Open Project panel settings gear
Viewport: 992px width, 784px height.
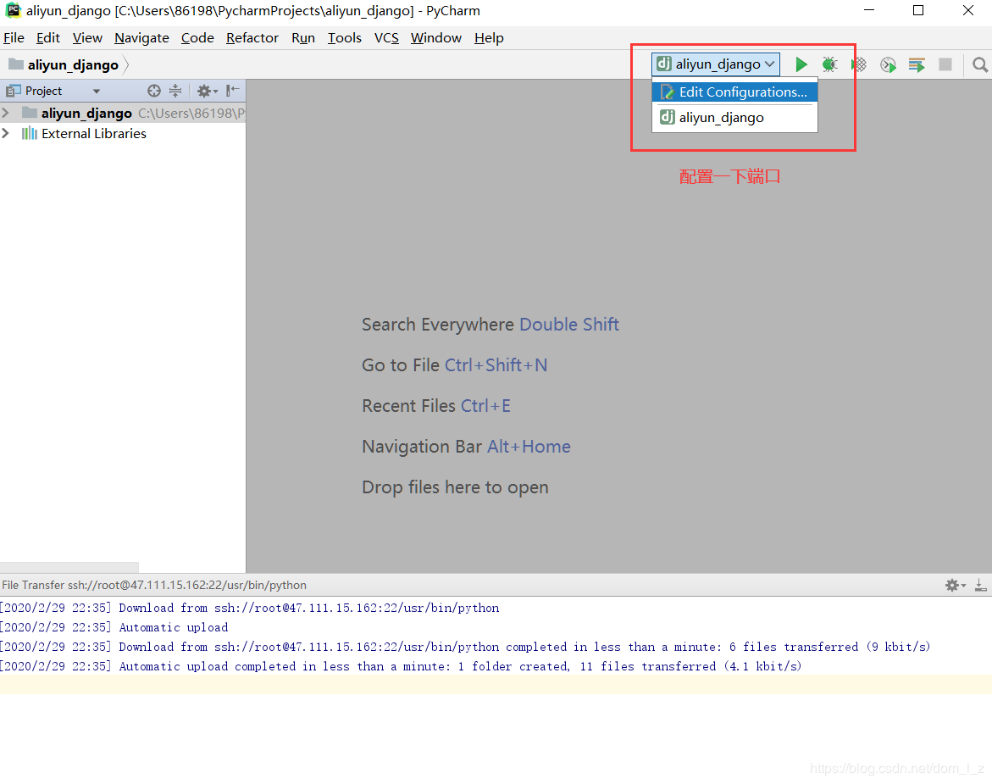(207, 91)
